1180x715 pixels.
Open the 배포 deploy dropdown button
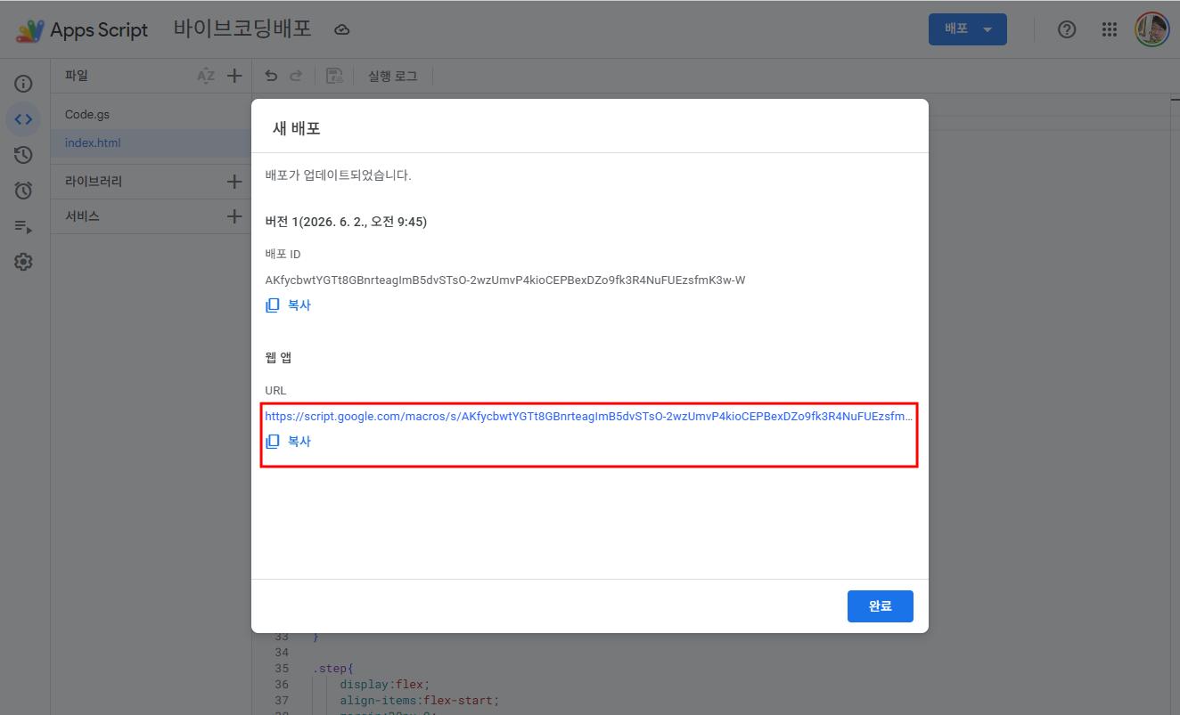[968, 29]
